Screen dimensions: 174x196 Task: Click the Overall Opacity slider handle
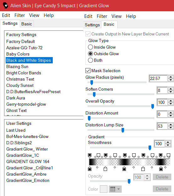point(153,106)
